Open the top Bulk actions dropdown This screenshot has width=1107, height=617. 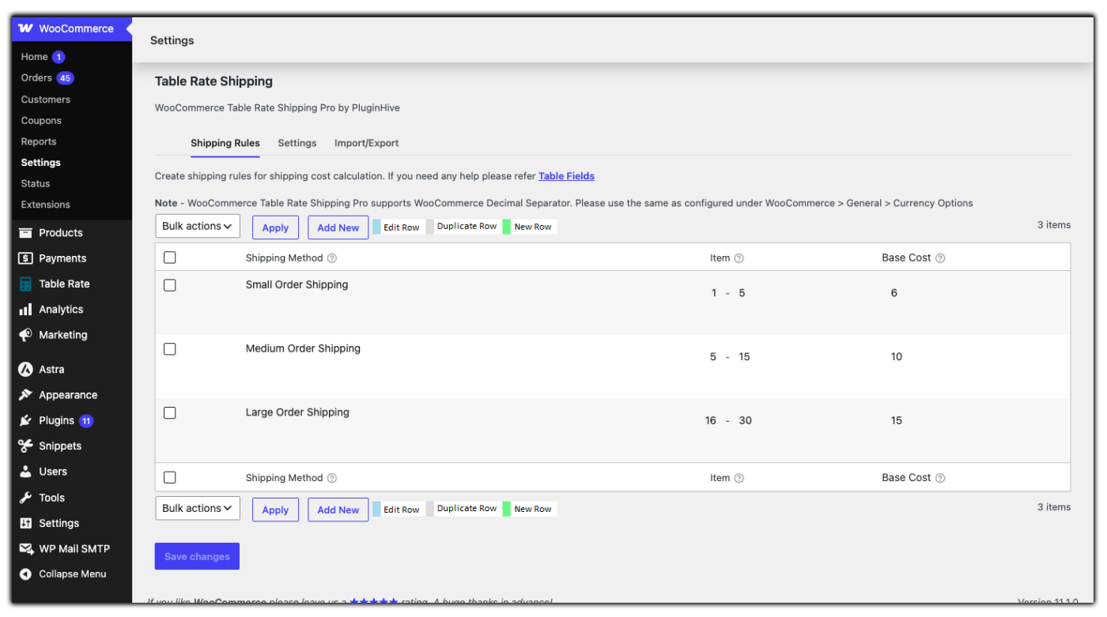[x=198, y=226]
